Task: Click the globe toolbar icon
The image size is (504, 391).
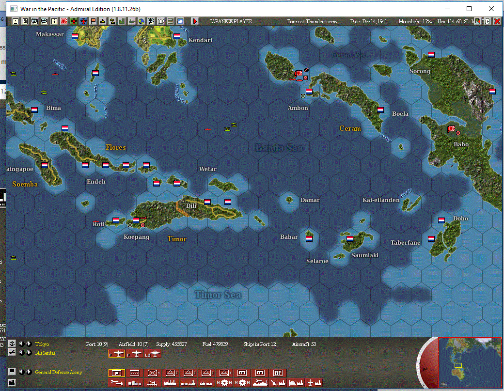Action: click(142, 21)
